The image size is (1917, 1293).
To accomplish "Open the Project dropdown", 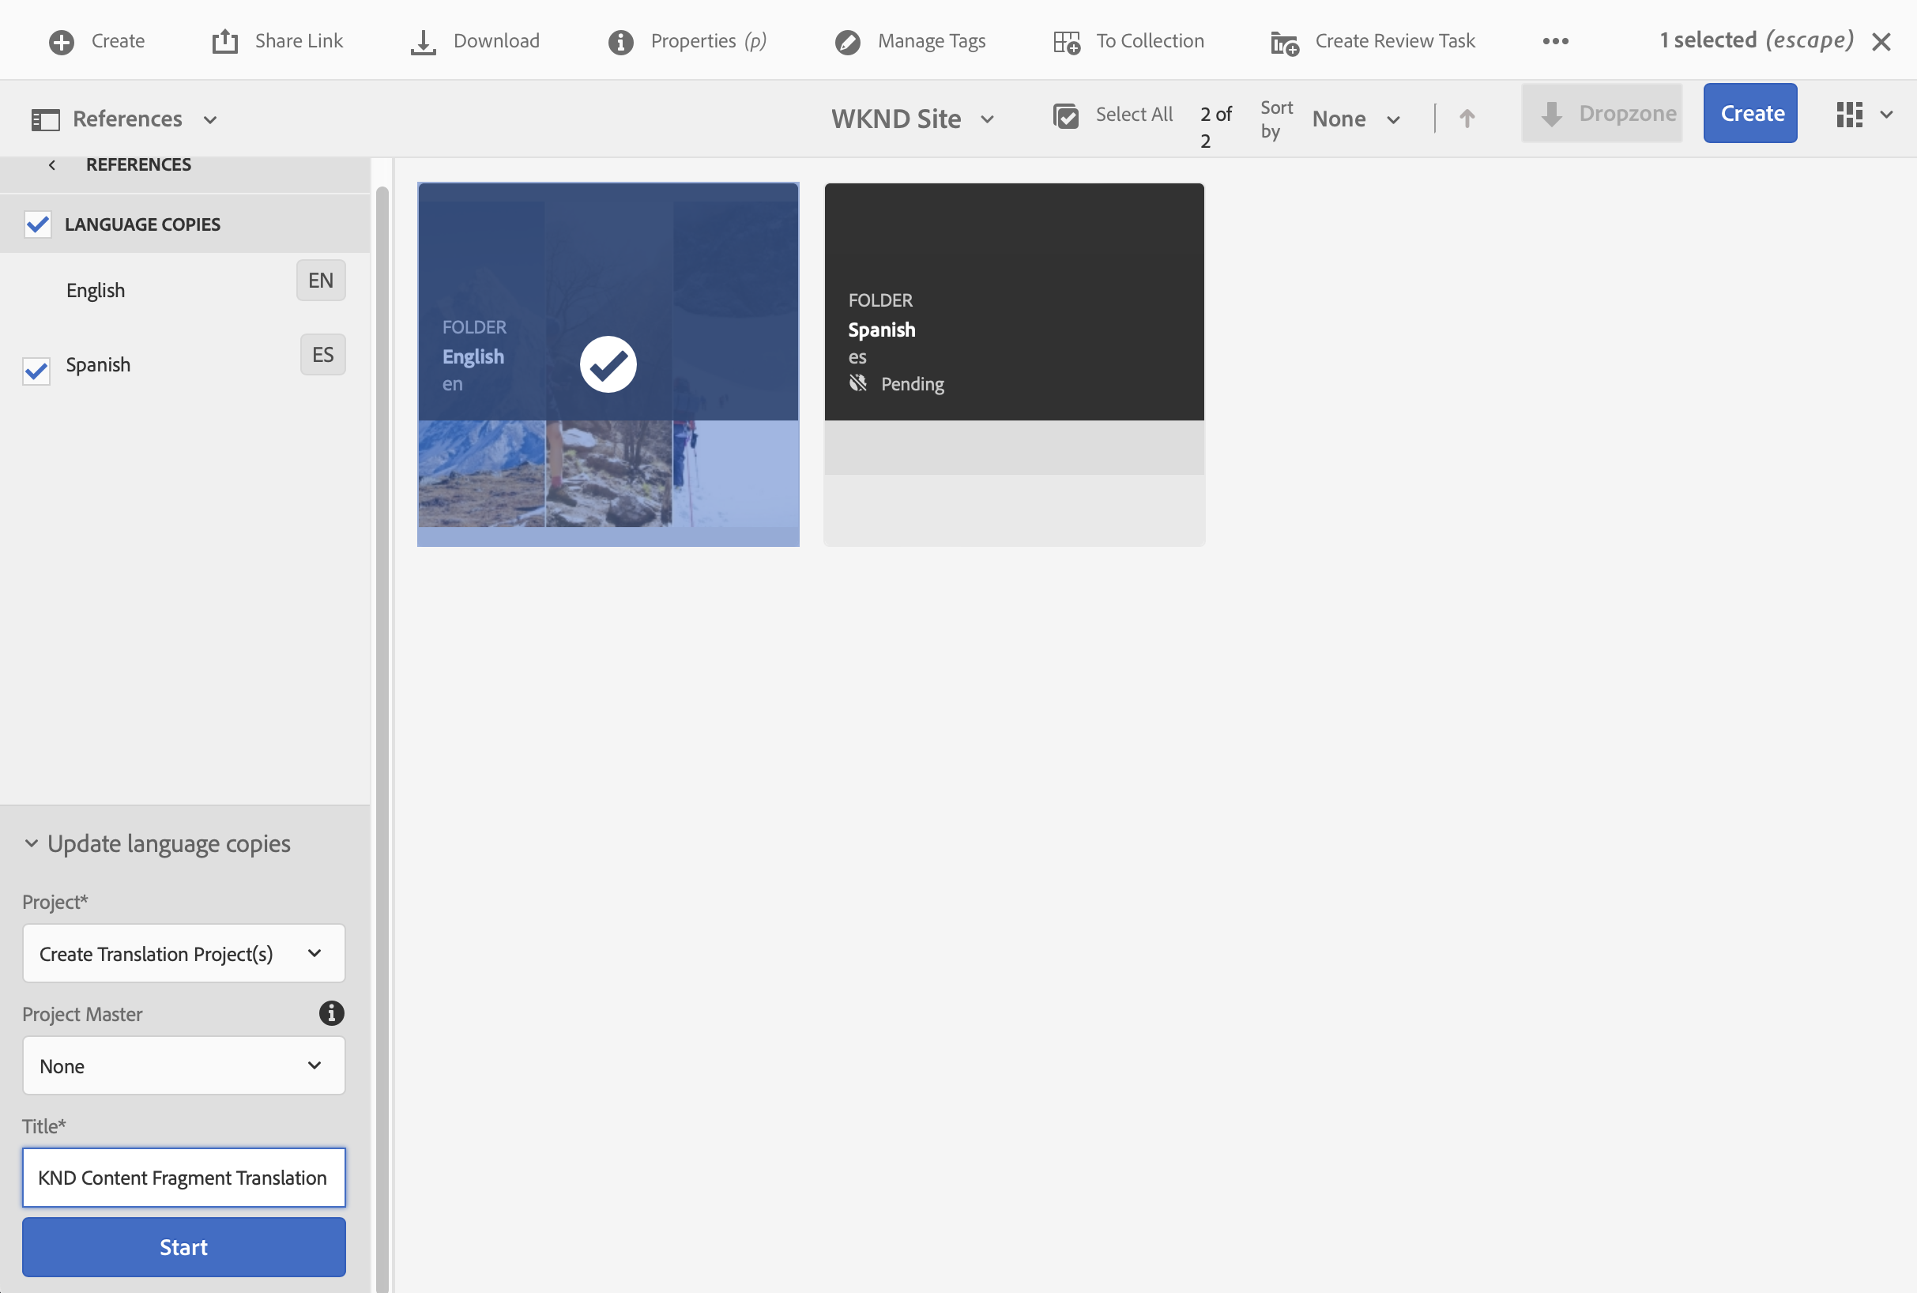I will click(x=183, y=953).
